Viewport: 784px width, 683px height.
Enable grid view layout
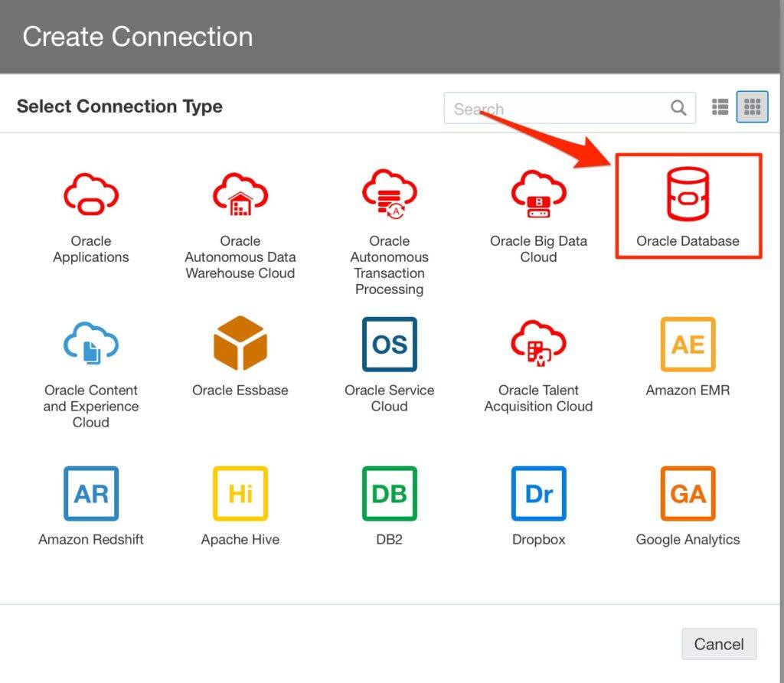752,106
